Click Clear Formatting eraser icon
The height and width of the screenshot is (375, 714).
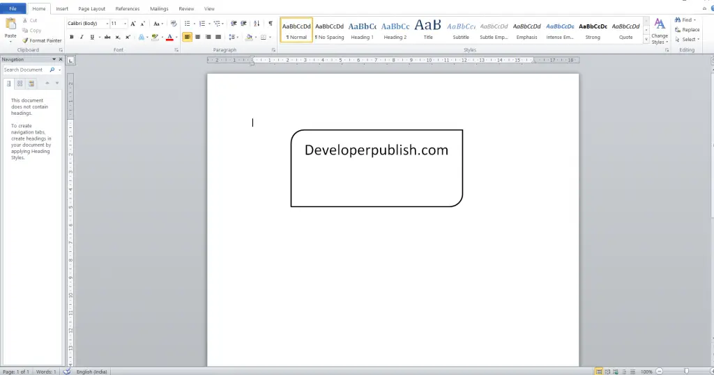174,24
